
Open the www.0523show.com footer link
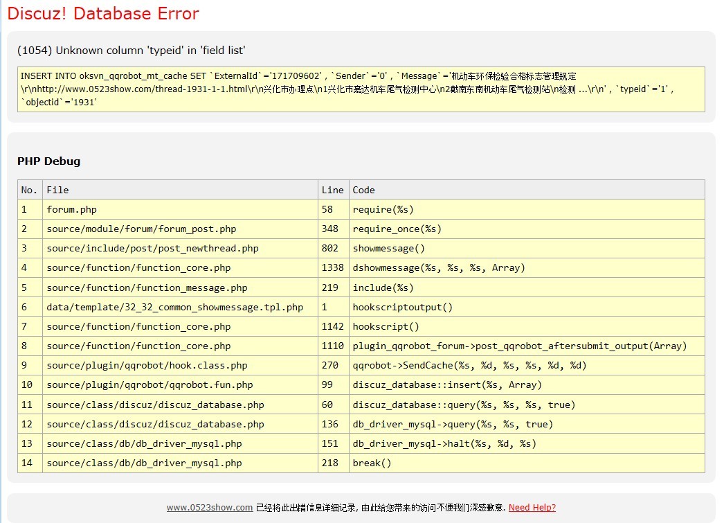[x=210, y=507]
